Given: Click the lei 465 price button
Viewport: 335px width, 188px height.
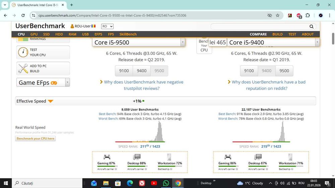Looking at the screenshot, I should pos(217,42).
